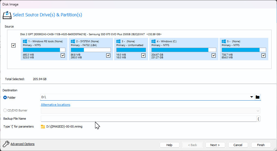The image size is (277, 151).
Task: Uncheck Windows RE tools partition checkbox
Action: point(63,56)
